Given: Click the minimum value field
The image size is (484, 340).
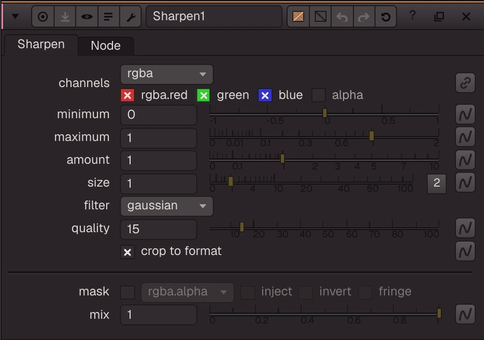Looking at the screenshot, I should pos(159,115).
